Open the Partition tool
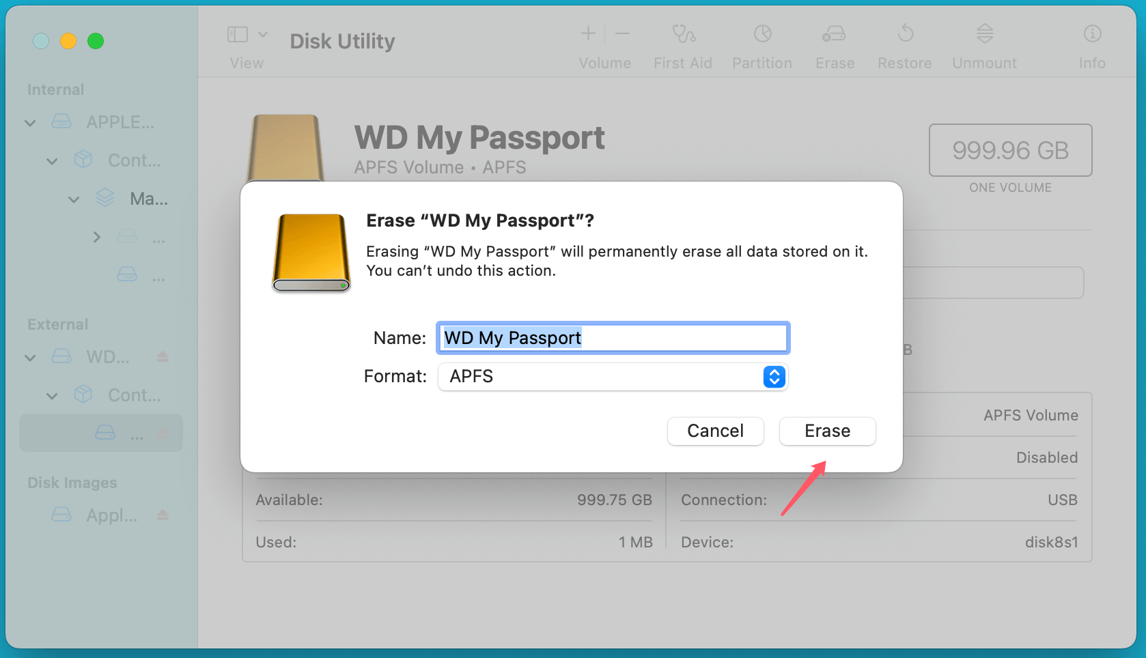The width and height of the screenshot is (1146, 658). [x=762, y=43]
